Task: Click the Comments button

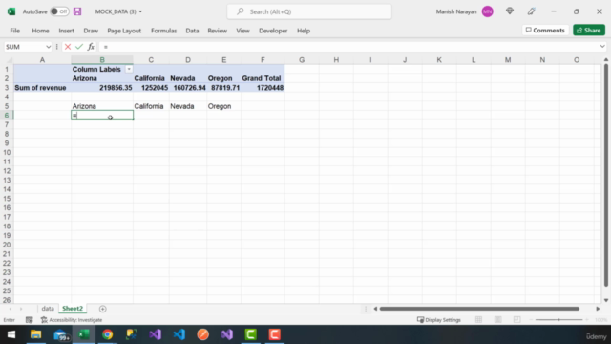Action: (x=545, y=30)
